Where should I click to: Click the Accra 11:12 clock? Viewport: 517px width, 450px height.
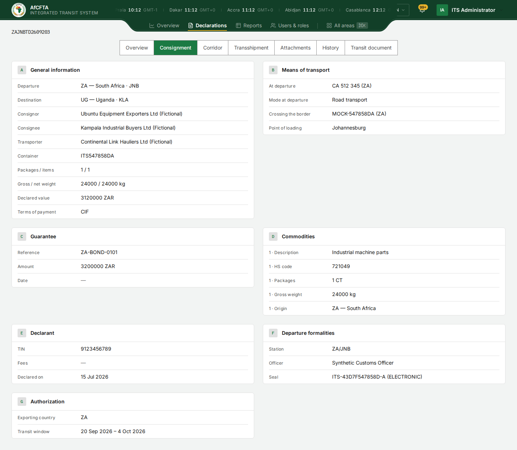point(250,10)
